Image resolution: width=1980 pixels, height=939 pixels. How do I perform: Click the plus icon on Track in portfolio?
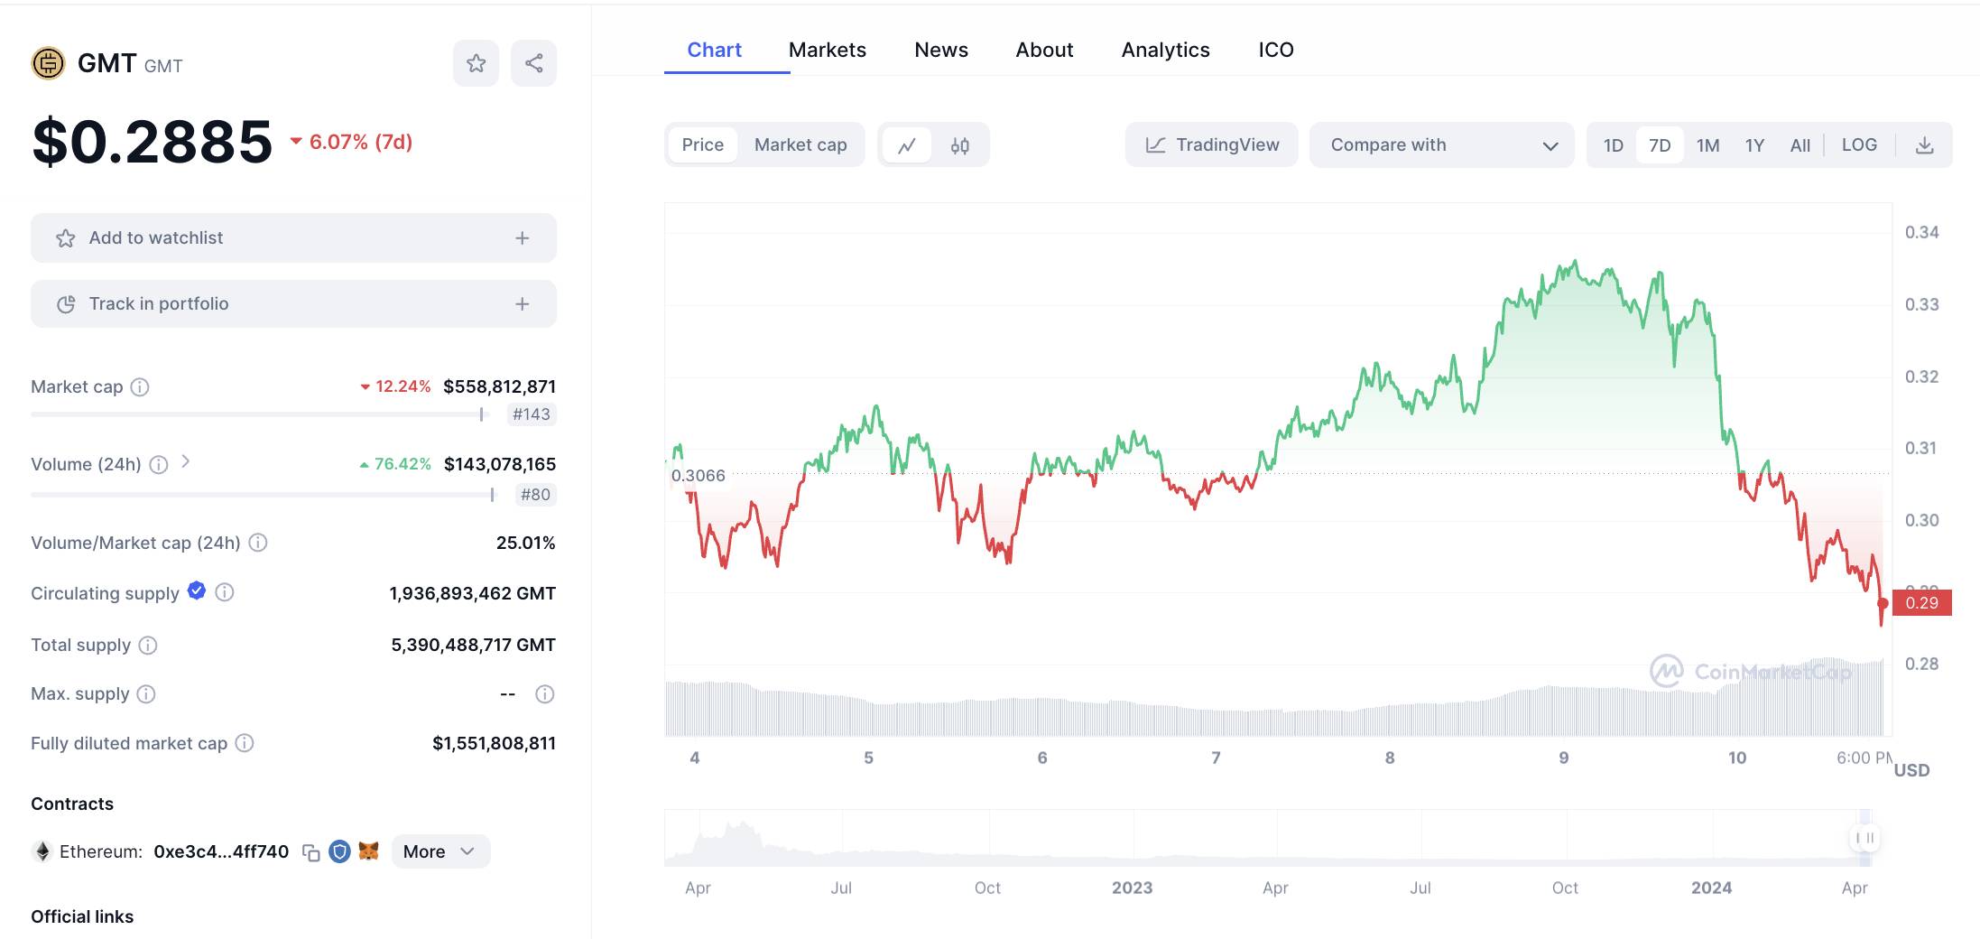click(x=522, y=304)
